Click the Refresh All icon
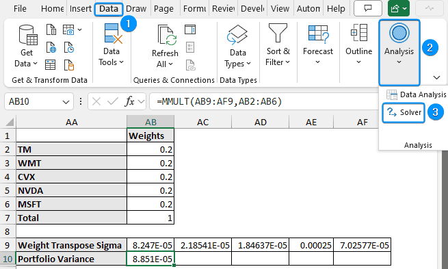448x269 pixels. point(167,35)
